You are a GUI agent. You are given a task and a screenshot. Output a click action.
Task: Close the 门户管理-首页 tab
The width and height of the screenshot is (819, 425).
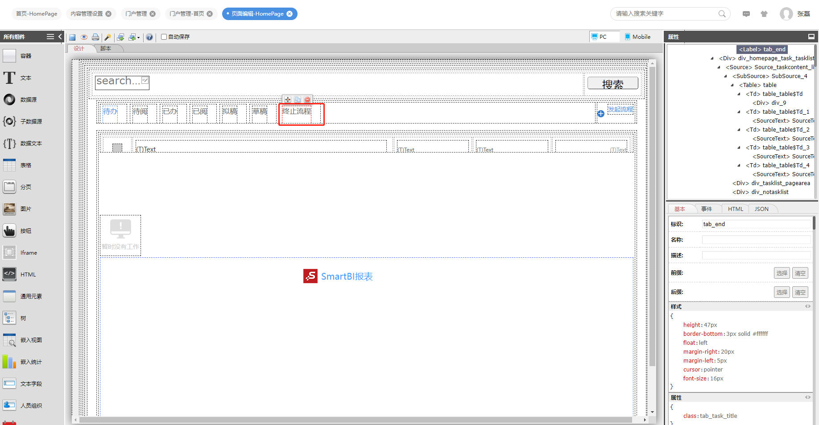pyautogui.click(x=210, y=14)
